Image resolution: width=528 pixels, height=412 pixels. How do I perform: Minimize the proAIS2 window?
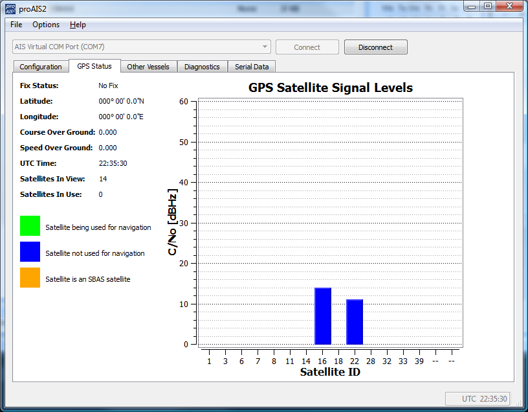[x=471, y=6]
